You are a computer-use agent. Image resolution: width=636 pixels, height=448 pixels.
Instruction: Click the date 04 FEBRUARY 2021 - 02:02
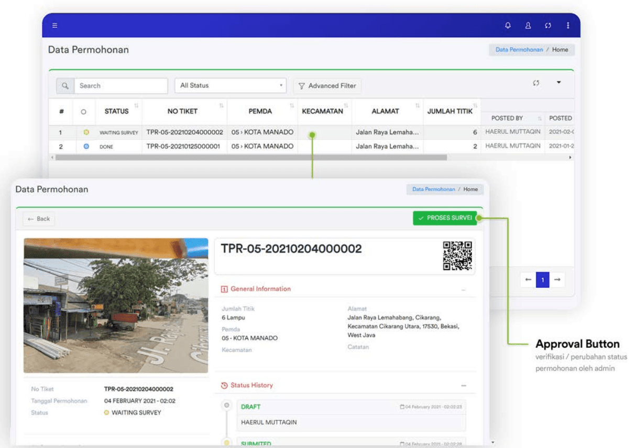(x=140, y=401)
